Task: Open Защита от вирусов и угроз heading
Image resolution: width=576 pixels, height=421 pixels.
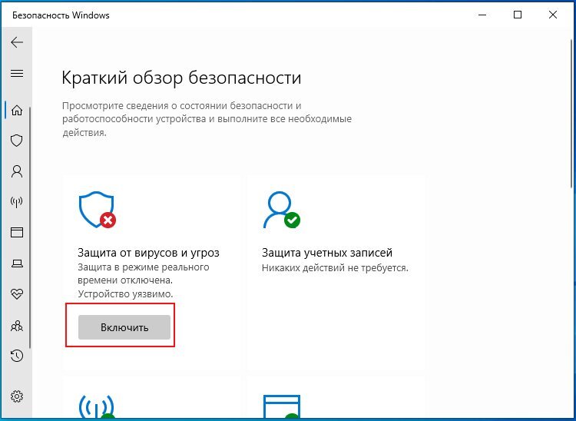Action: click(148, 253)
